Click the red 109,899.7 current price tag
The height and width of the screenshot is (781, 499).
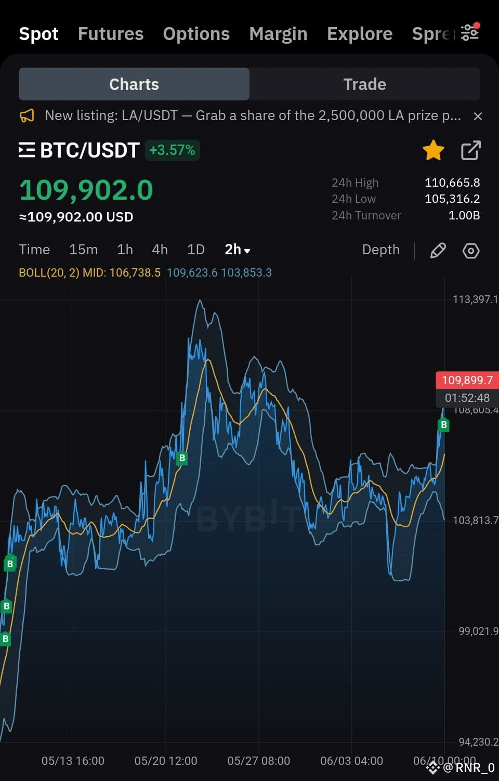pos(467,380)
